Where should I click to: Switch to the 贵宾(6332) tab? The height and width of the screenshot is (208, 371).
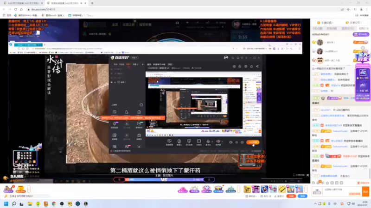(347, 28)
